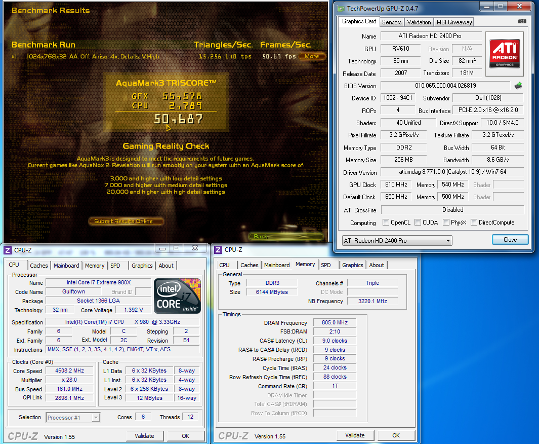Open Graphics tab in left CPU-Z window
539x444 pixels.
point(142,266)
